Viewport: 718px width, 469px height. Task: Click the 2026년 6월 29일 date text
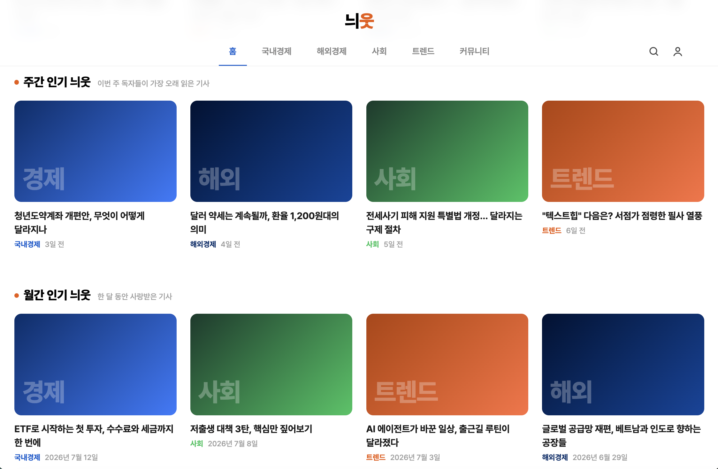click(x=600, y=457)
